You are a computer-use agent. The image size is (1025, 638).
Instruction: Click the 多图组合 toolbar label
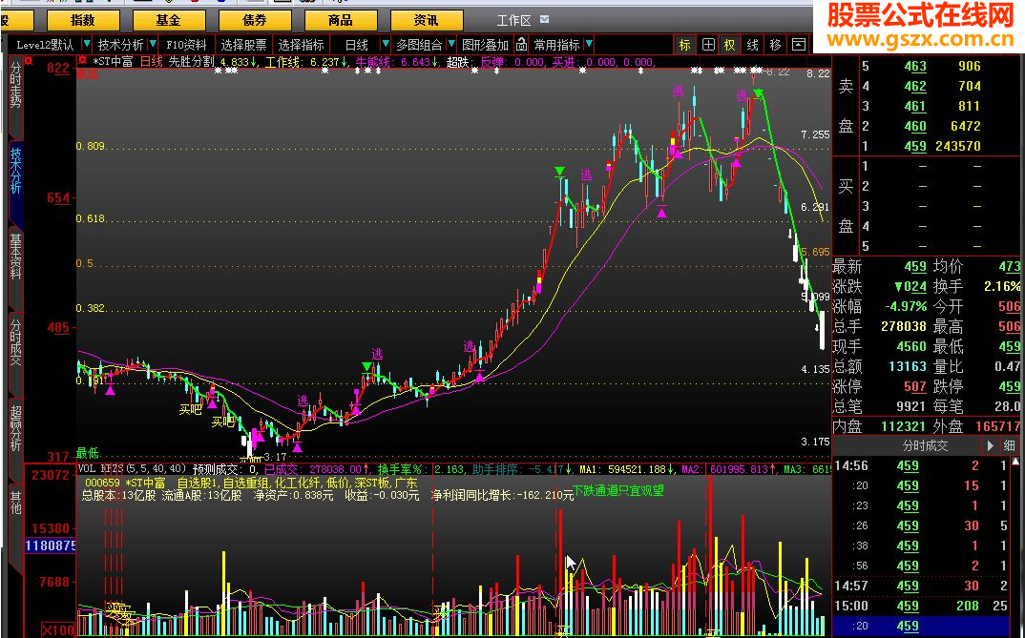pyautogui.click(x=419, y=45)
